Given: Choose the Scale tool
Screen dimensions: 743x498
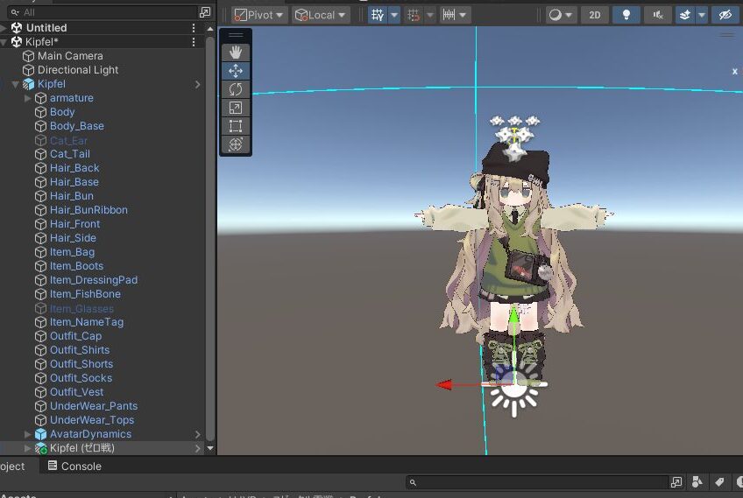Looking at the screenshot, I should [236, 108].
